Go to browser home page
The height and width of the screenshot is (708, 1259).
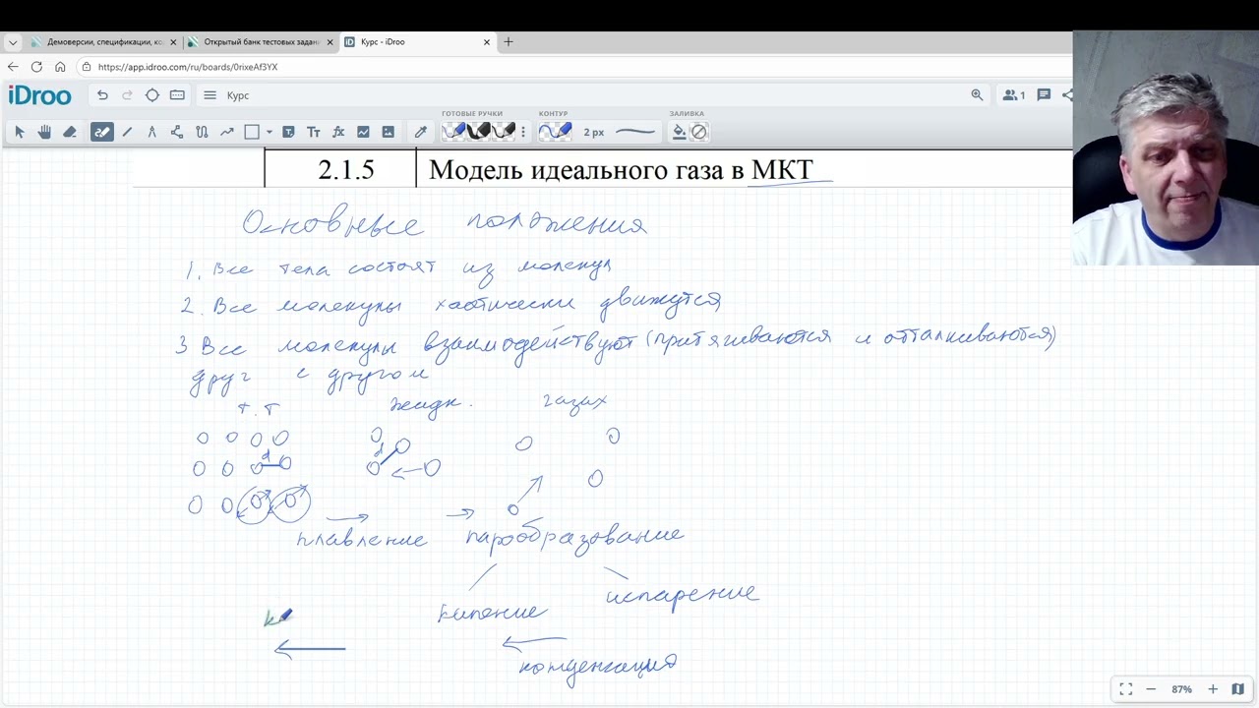tap(60, 67)
